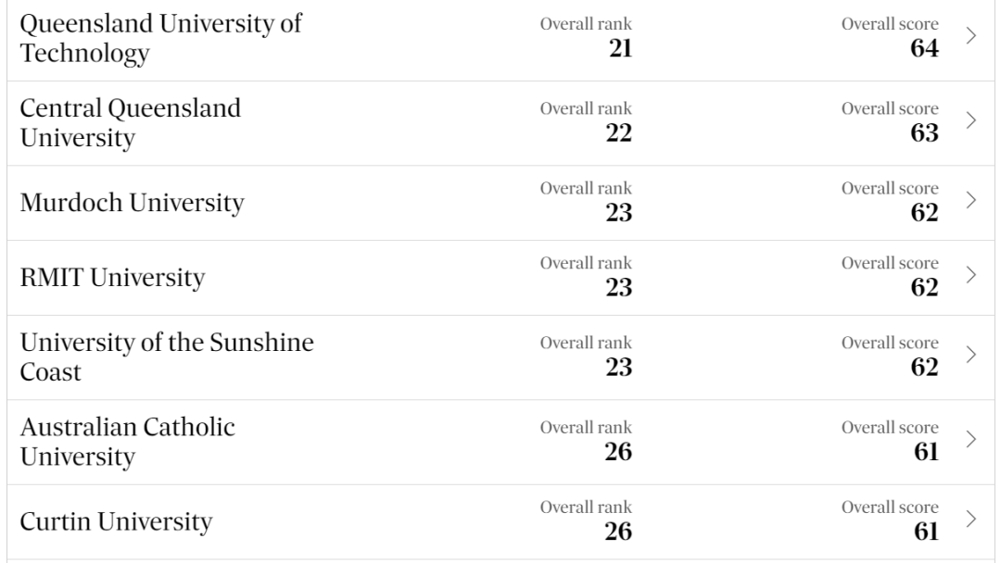Viewport: 1001px width, 563px height.
Task: Select the Central Queensland University name
Action: tap(131, 122)
